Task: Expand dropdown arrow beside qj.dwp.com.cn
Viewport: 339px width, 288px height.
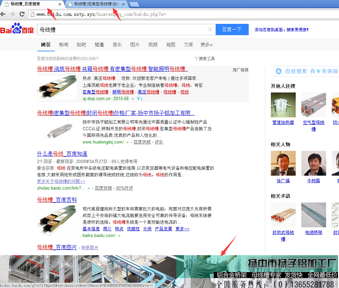Action: pyautogui.click(x=133, y=99)
